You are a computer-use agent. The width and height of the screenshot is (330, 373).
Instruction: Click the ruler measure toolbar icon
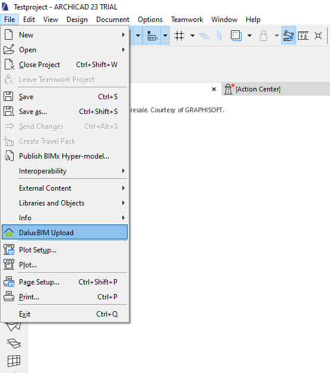pos(303,36)
